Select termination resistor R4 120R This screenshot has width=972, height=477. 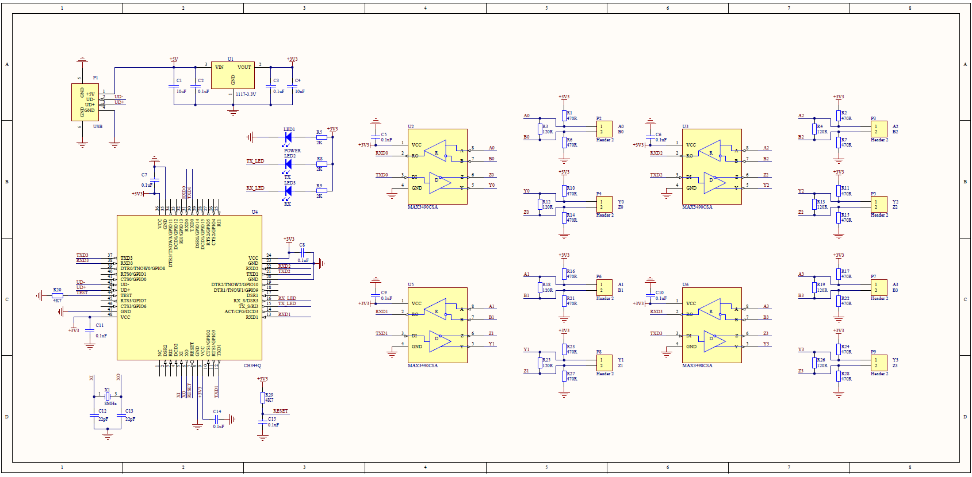point(814,129)
